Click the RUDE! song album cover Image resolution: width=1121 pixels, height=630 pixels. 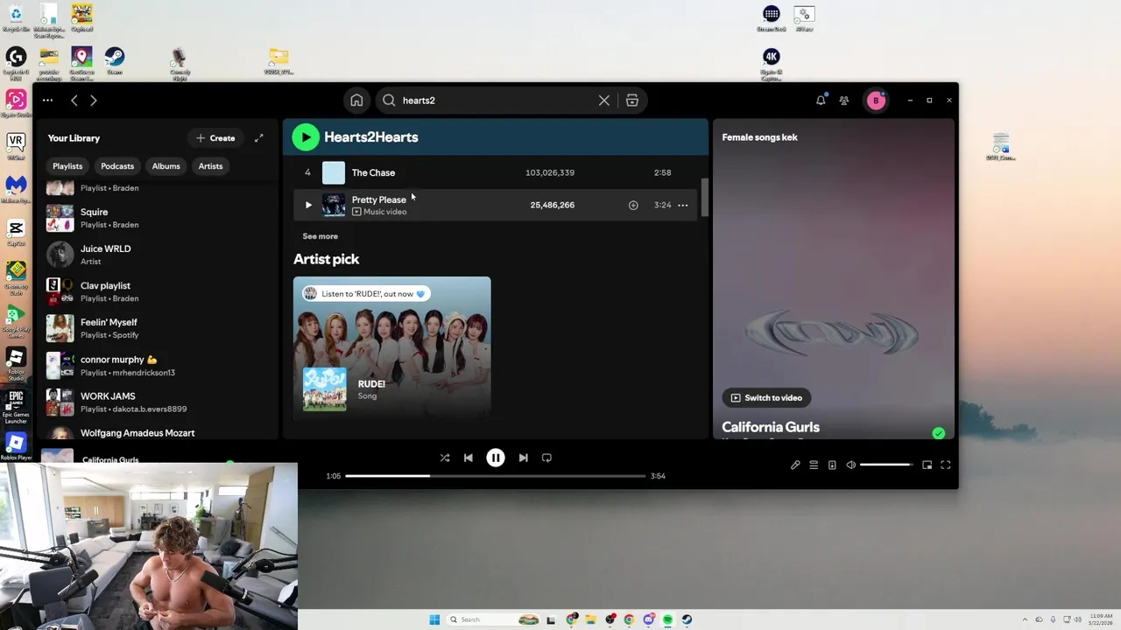point(325,388)
